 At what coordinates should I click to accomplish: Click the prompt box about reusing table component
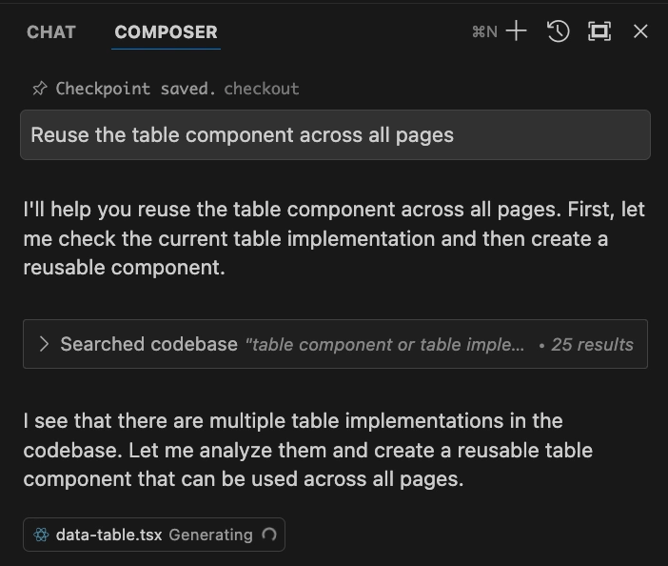coord(335,134)
